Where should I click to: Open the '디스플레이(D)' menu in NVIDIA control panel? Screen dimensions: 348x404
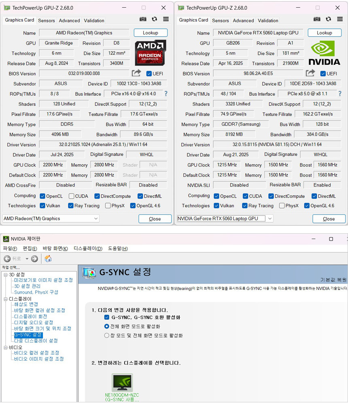[x=88, y=248]
